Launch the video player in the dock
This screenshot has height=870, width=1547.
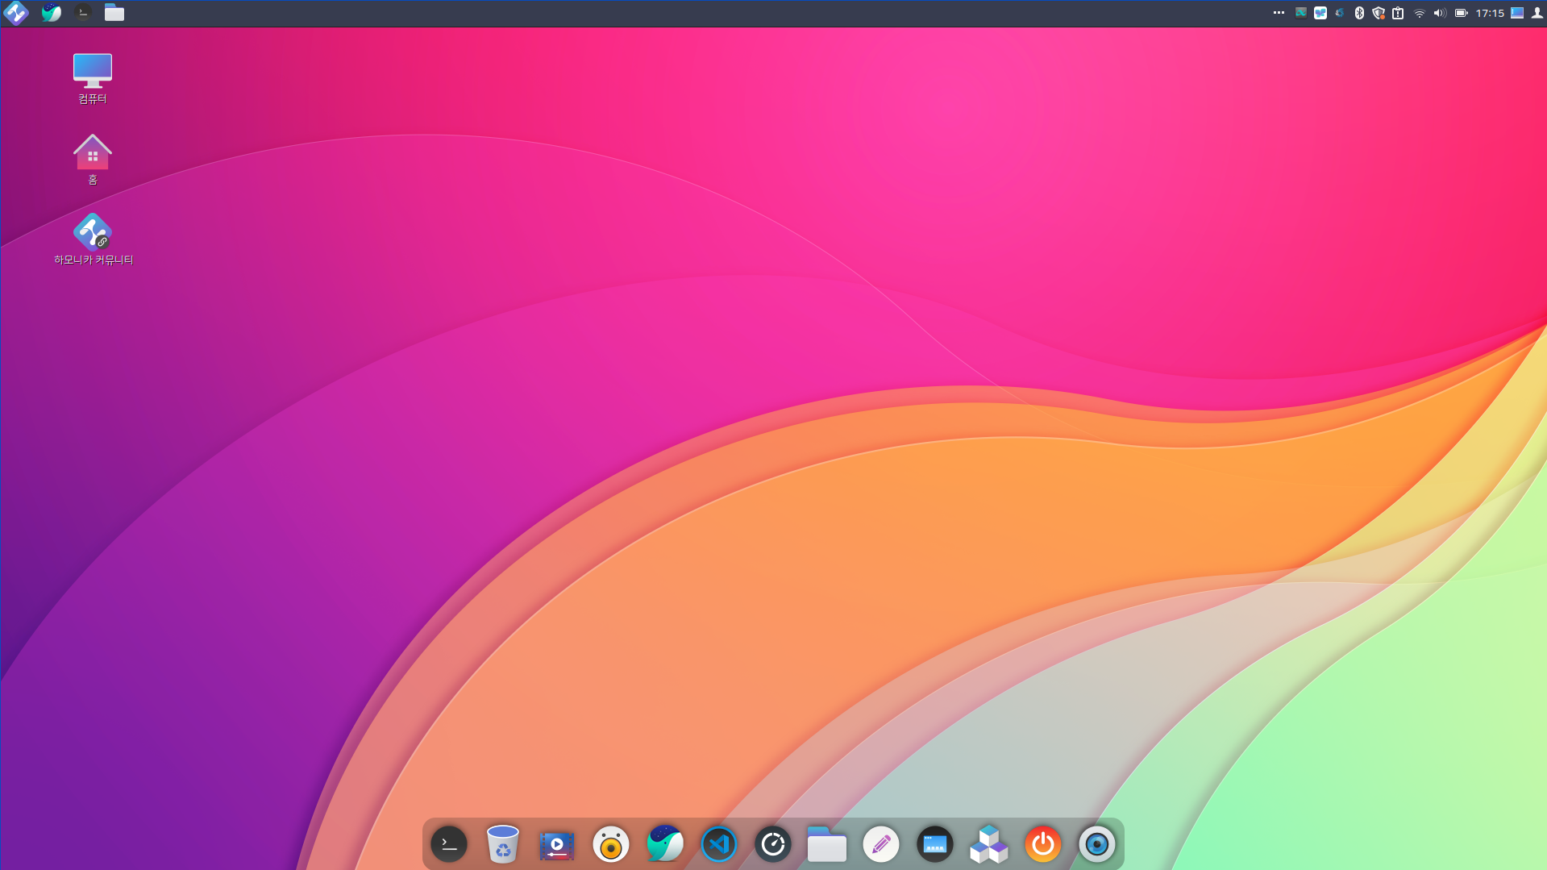click(557, 844)
